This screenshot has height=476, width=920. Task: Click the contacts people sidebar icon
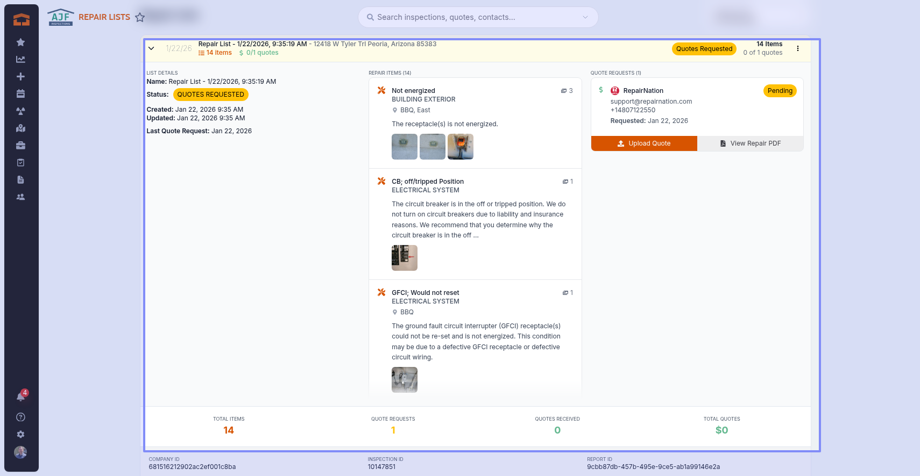click(20, 197)
